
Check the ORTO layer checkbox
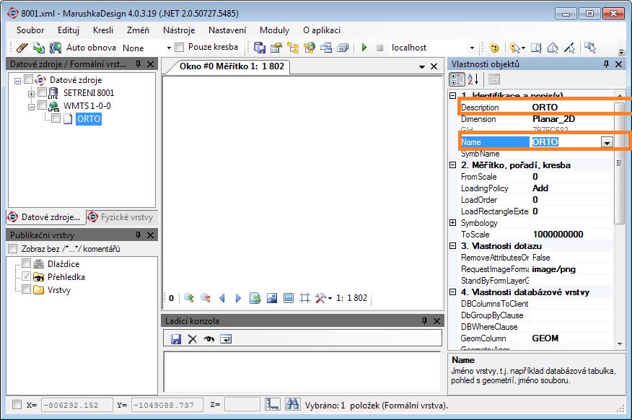(x=56, y=118)
